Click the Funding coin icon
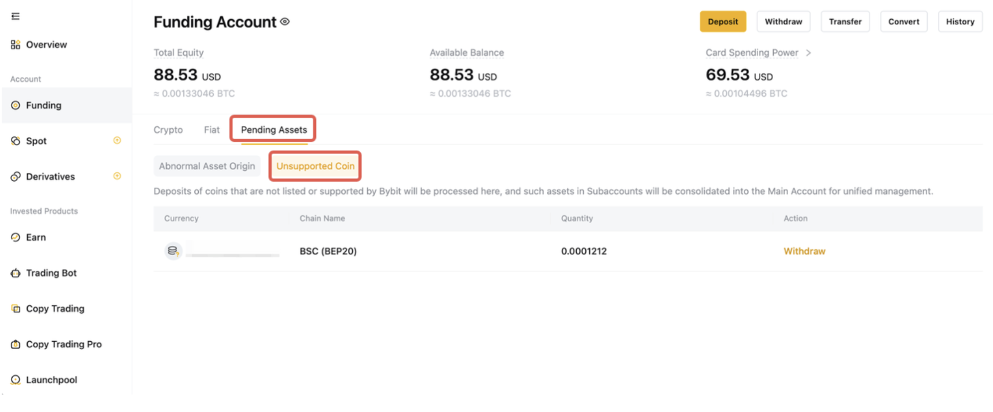 (x=15, y=105)
